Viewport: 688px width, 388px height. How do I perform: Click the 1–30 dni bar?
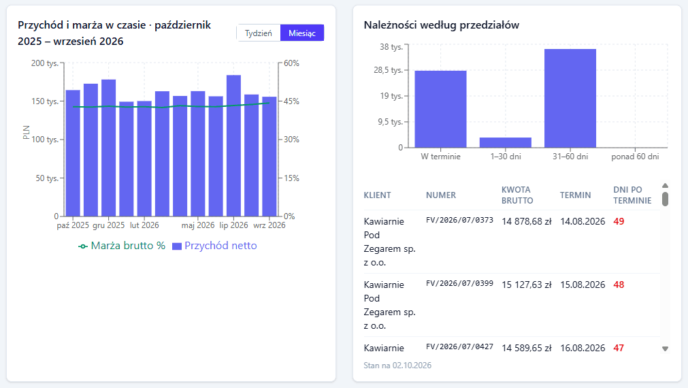pos(506,143)
